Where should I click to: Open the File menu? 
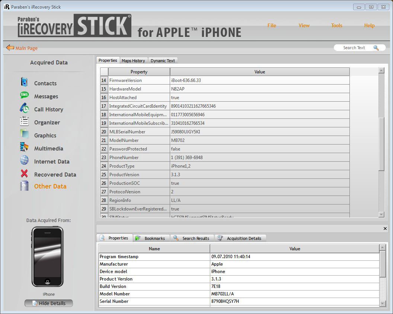[x=272, y=25]
